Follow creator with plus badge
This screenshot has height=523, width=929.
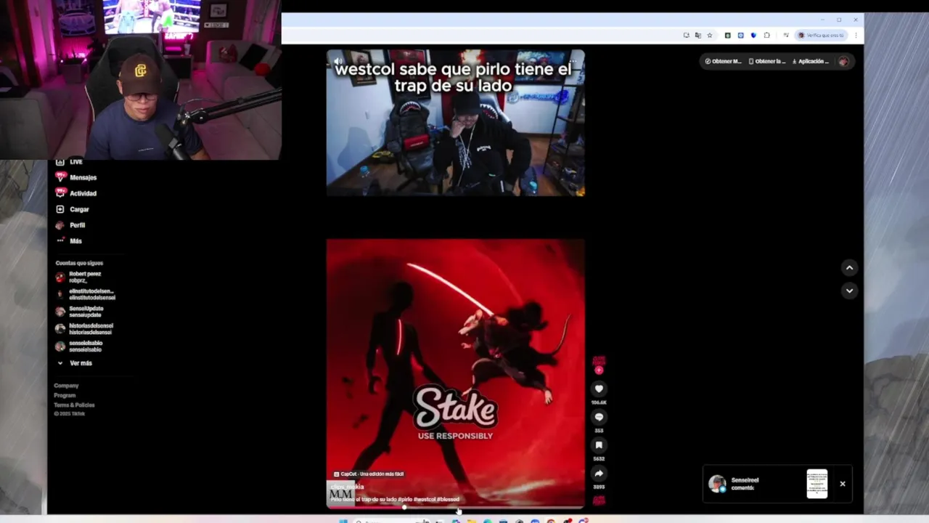tap(599, 370)
